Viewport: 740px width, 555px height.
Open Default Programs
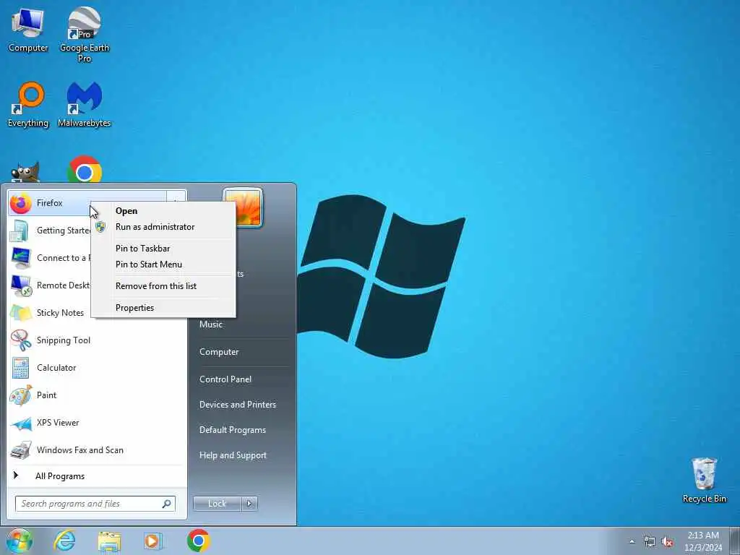click(232, 430)
